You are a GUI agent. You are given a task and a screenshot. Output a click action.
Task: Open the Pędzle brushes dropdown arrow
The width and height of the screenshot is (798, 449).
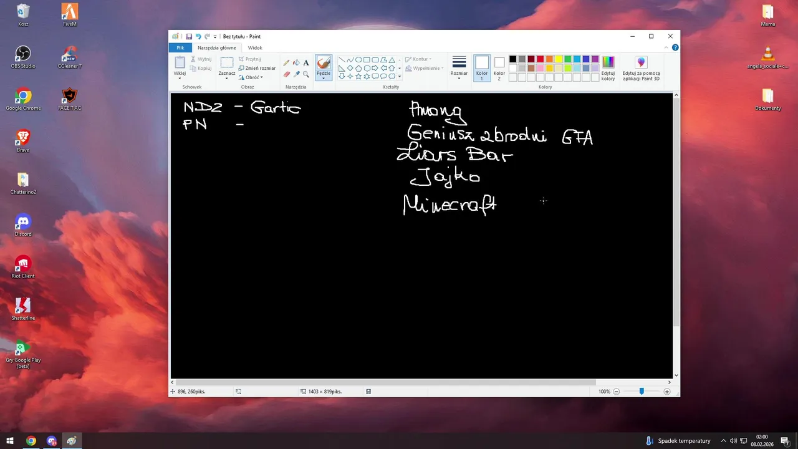point(324,79)
